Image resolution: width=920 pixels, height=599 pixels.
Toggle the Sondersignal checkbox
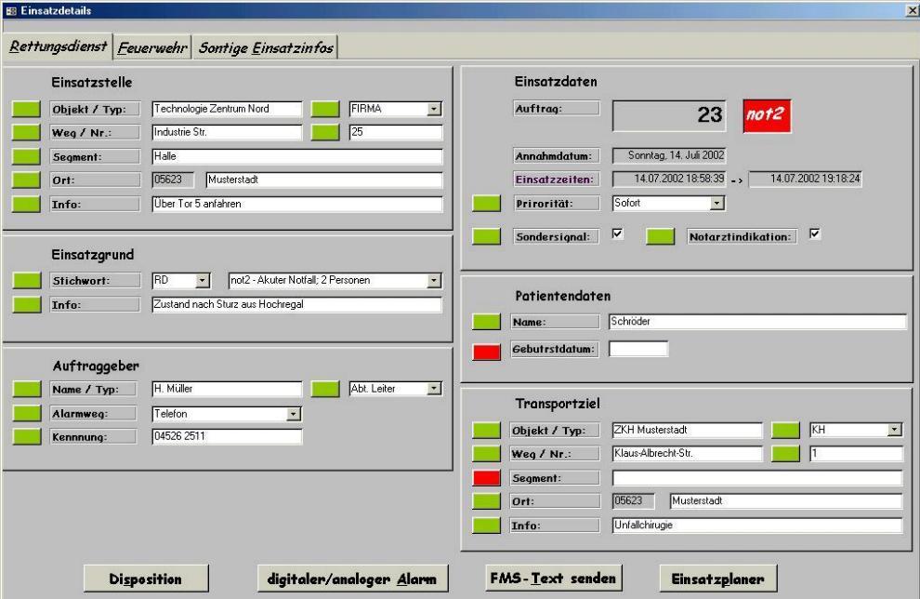[x=617, y=235]
